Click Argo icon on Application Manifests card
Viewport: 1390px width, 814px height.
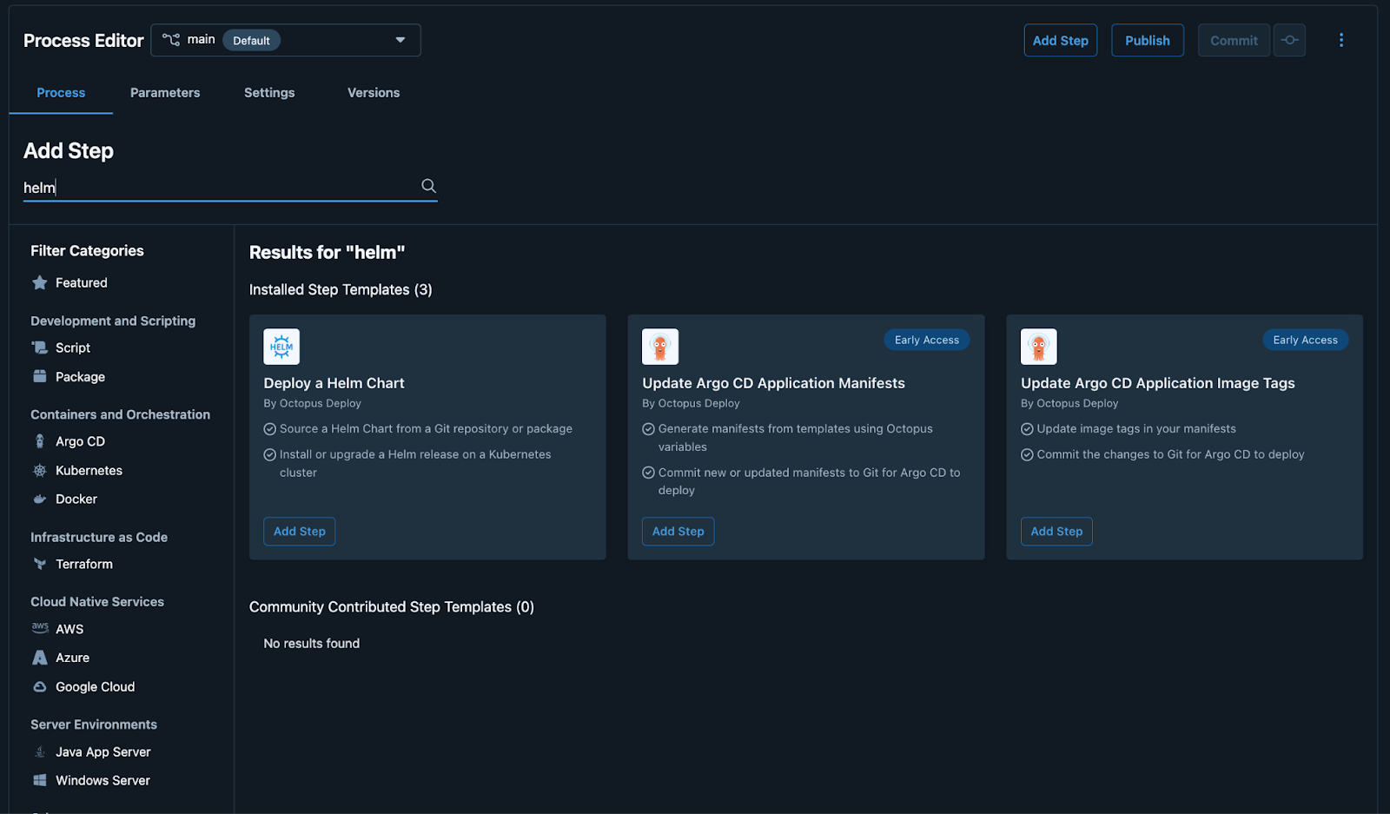coord(660,347)
